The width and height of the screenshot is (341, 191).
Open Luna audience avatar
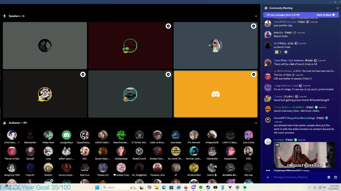tap(48, 151)
